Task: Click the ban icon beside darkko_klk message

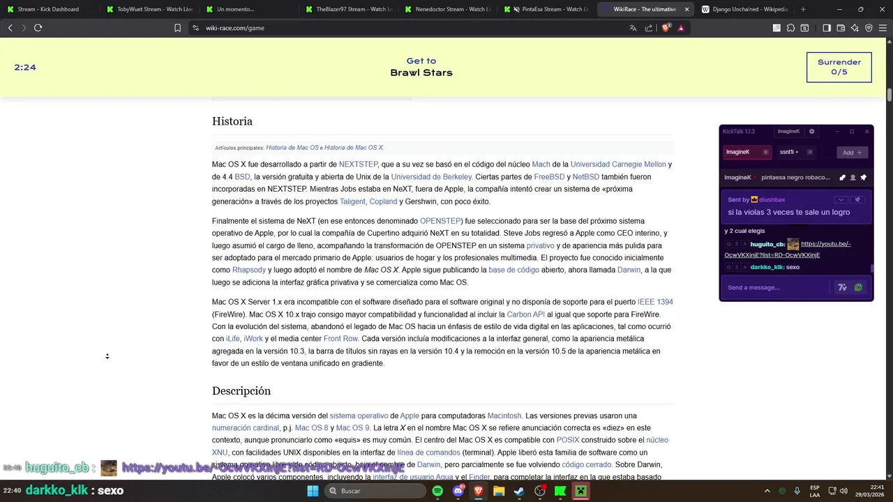Action: click(728, 267)
